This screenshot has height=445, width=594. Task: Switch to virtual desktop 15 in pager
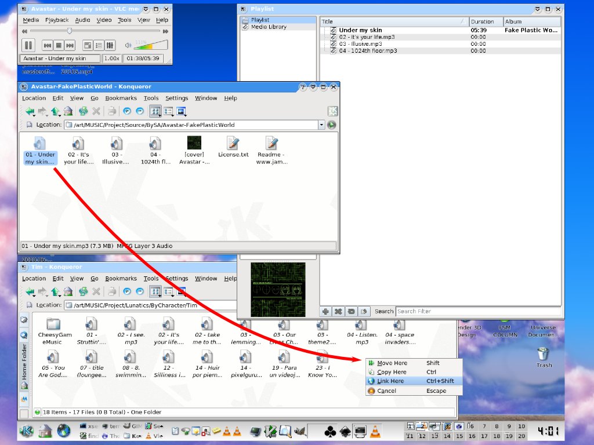(x=459, y=436)
